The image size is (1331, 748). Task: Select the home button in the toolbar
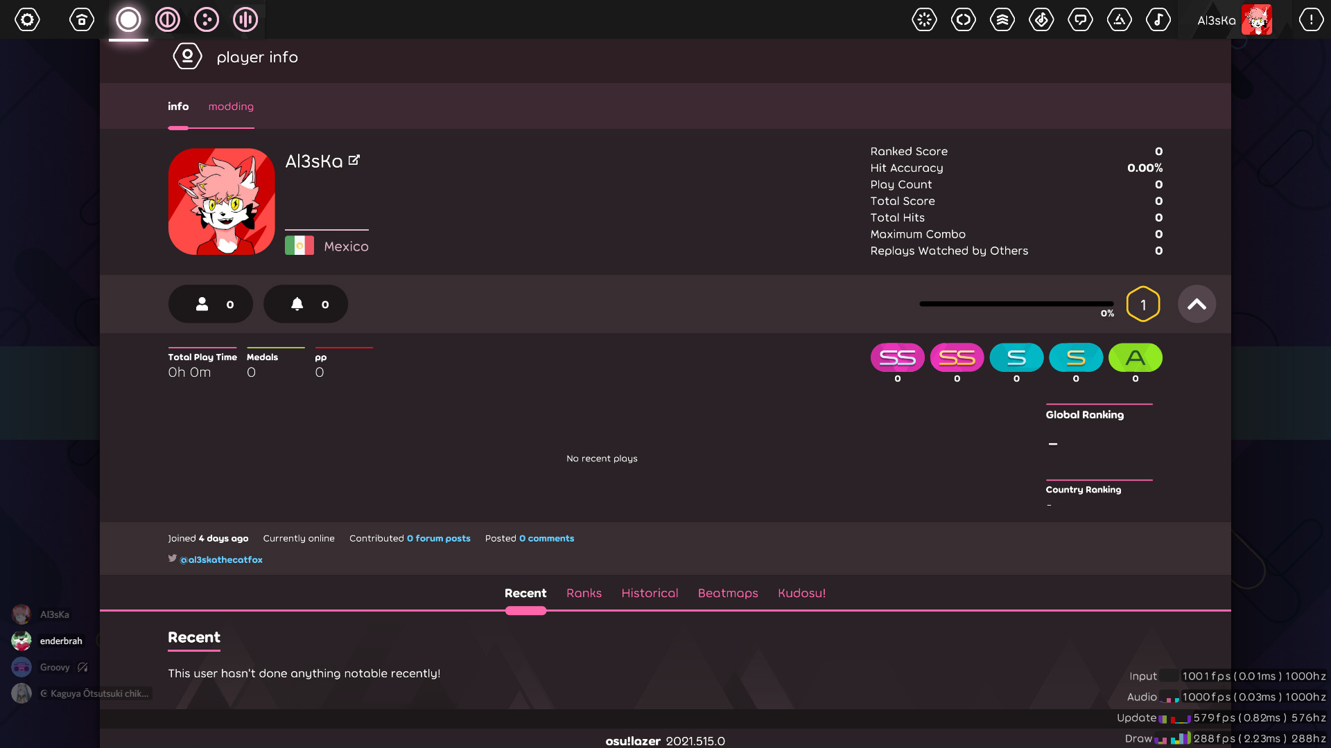point(81,19)
